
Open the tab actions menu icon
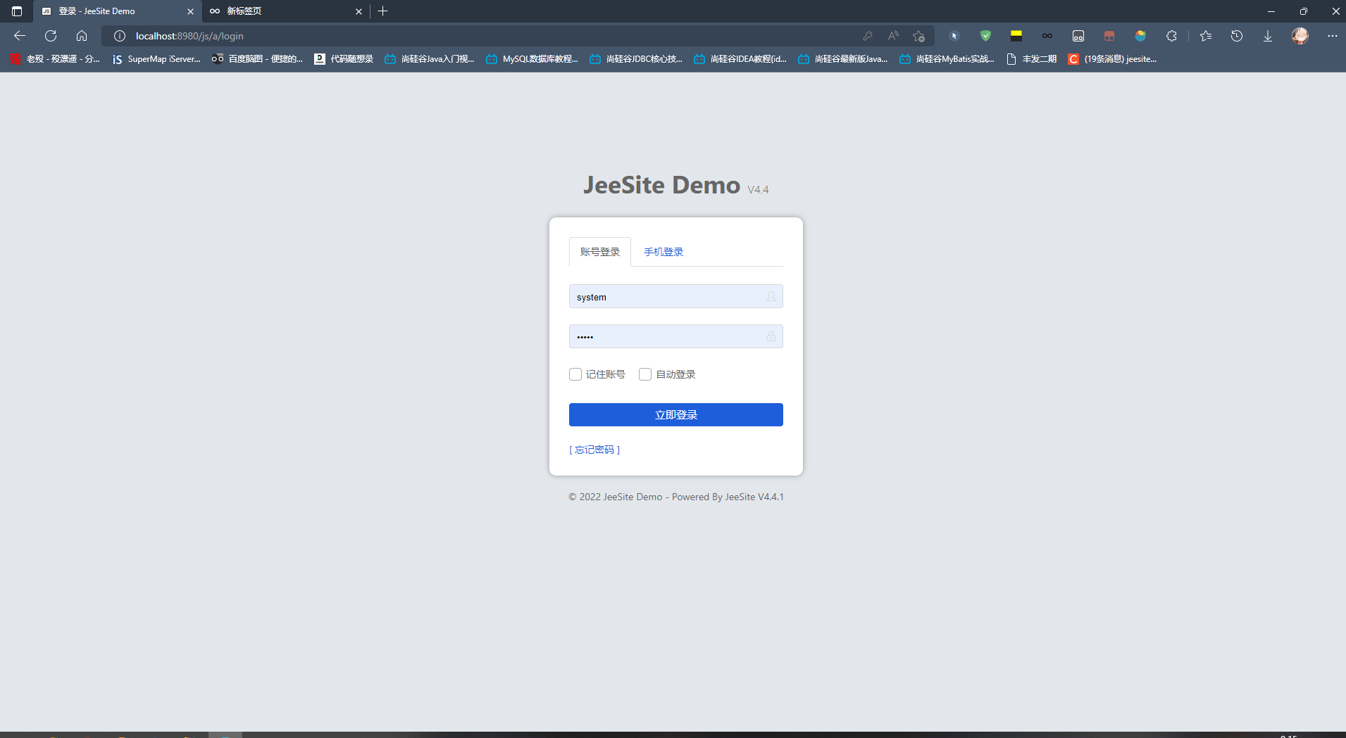[17, 11]
